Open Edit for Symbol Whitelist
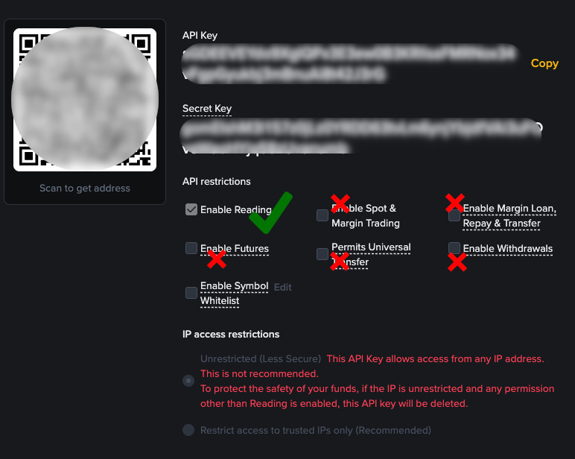Screen dimensions: 575x459 283,287
